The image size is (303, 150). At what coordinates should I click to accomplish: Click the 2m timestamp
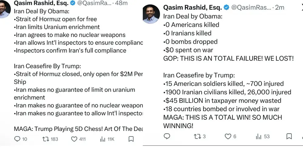(x=279, y=7)
